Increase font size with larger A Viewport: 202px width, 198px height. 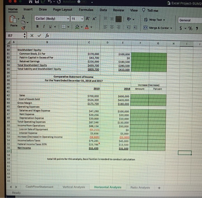(88, 19)
